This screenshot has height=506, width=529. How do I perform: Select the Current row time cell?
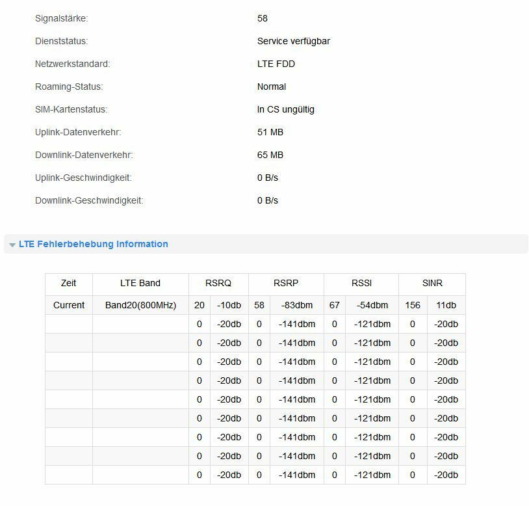coord(69,305)
